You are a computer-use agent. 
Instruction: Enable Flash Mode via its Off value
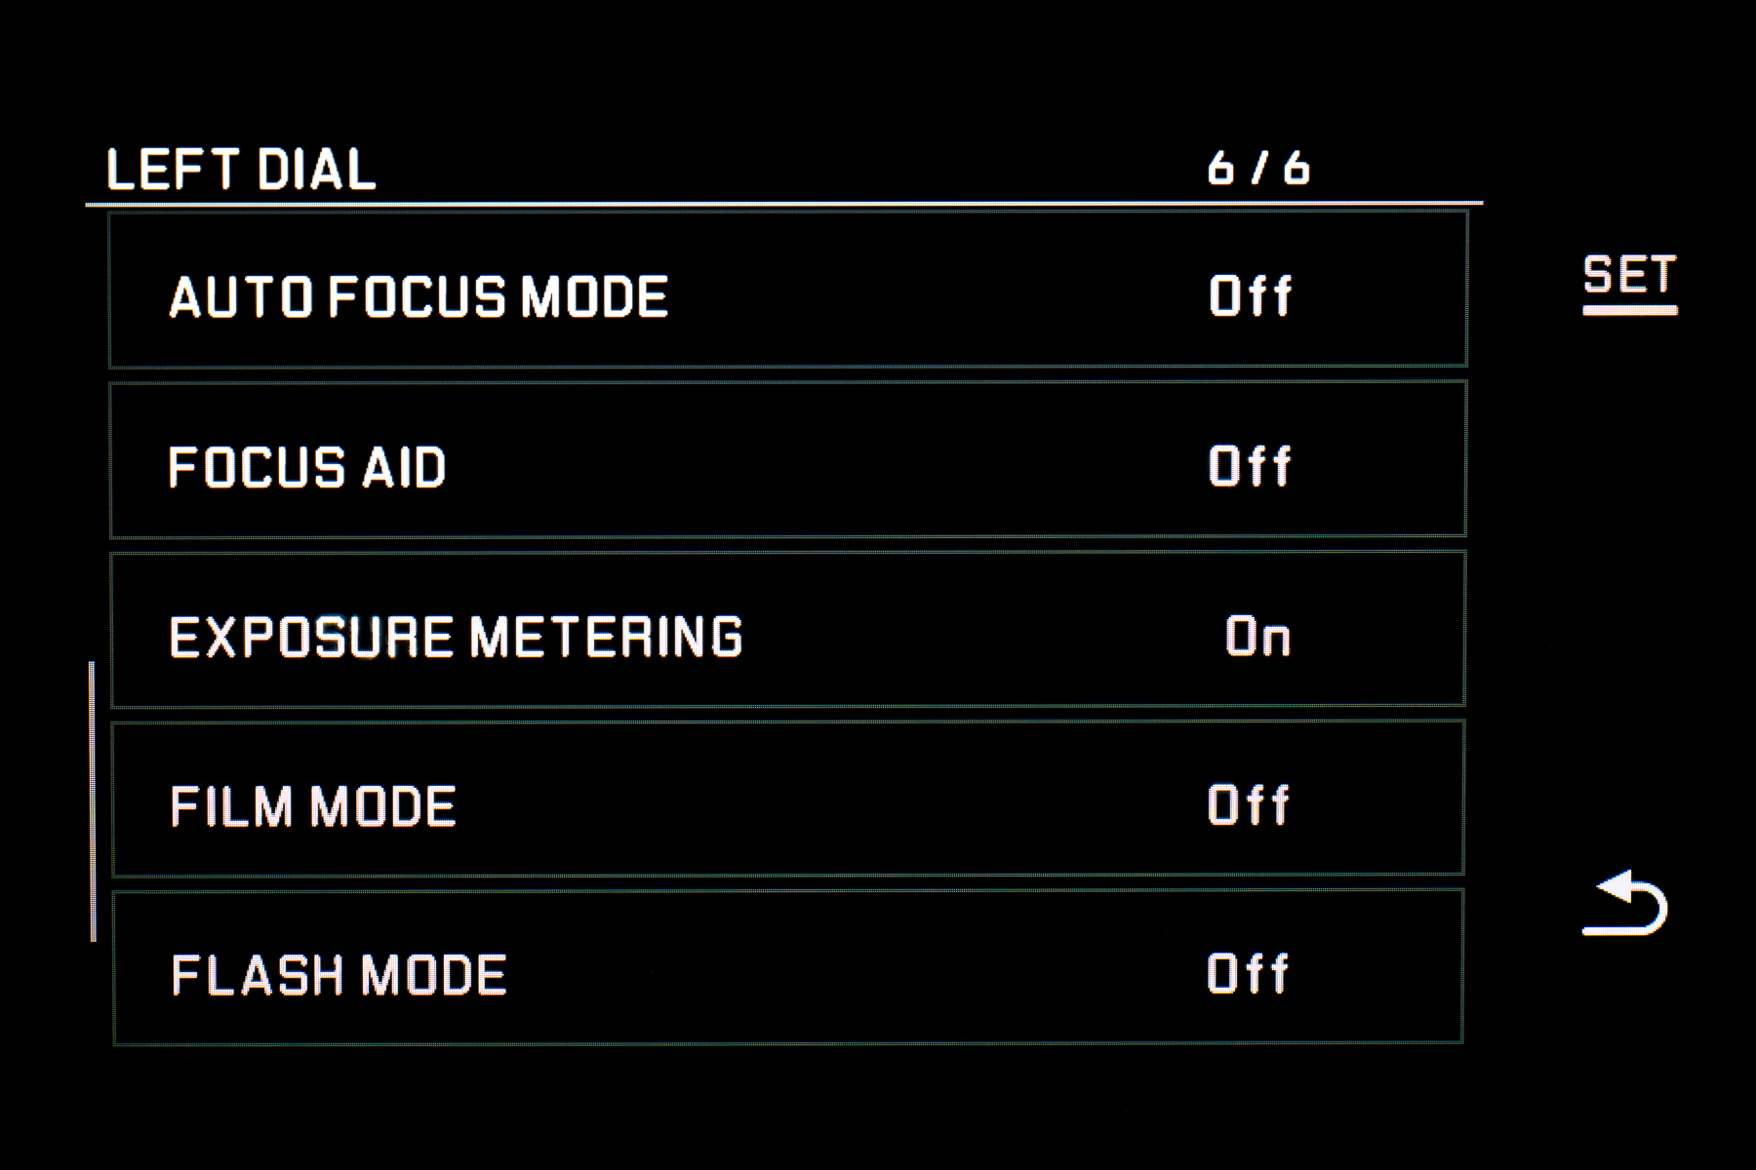tap(1248, 973)
